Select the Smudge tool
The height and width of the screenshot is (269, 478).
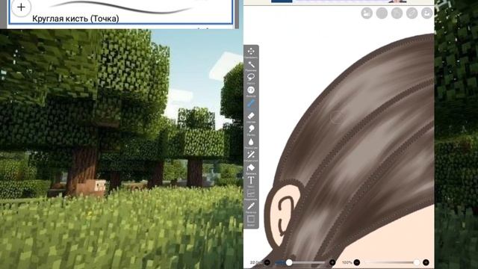[x=251, y=129]
